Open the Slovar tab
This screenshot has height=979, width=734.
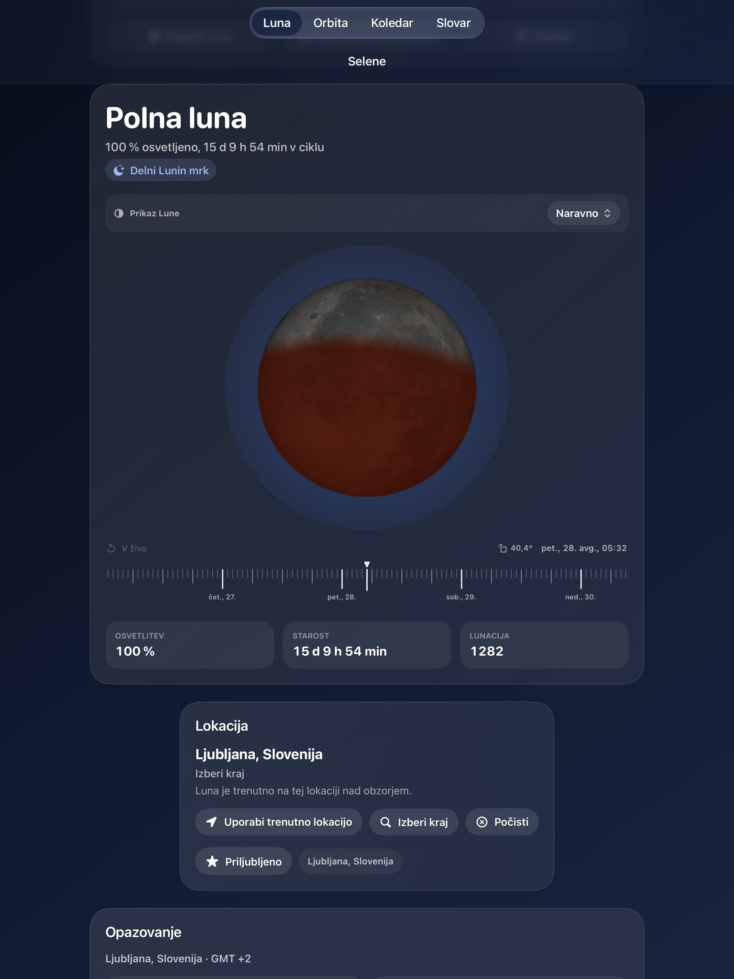453,23
